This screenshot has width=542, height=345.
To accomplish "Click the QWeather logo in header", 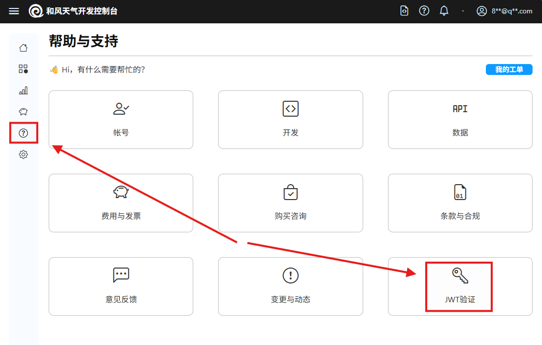I will tap(36, 11).
